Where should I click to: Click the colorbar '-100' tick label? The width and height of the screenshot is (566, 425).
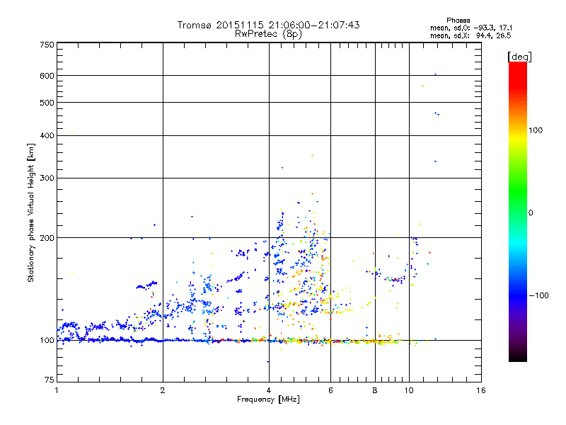[x=538, y=295]
